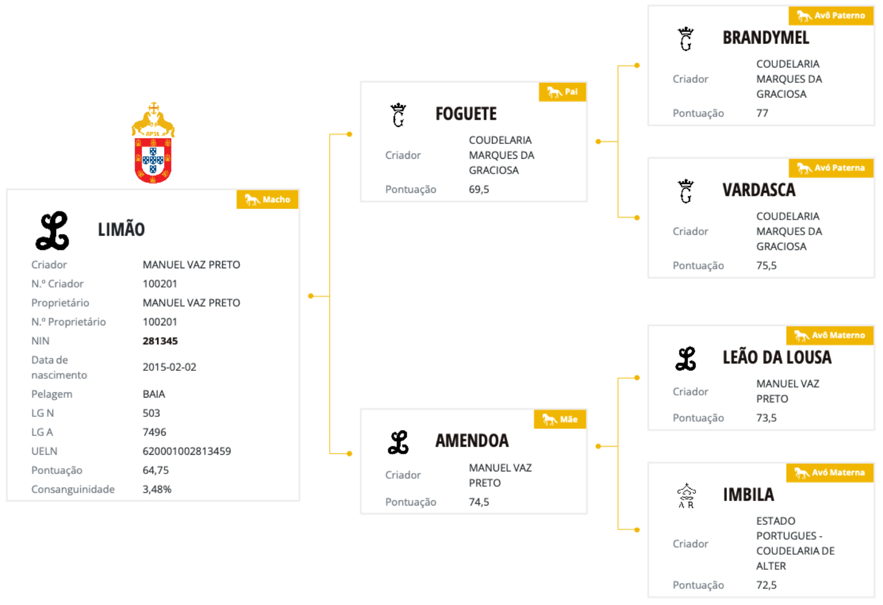Click the L brand icon beside AMENDOA

(398, 442)
